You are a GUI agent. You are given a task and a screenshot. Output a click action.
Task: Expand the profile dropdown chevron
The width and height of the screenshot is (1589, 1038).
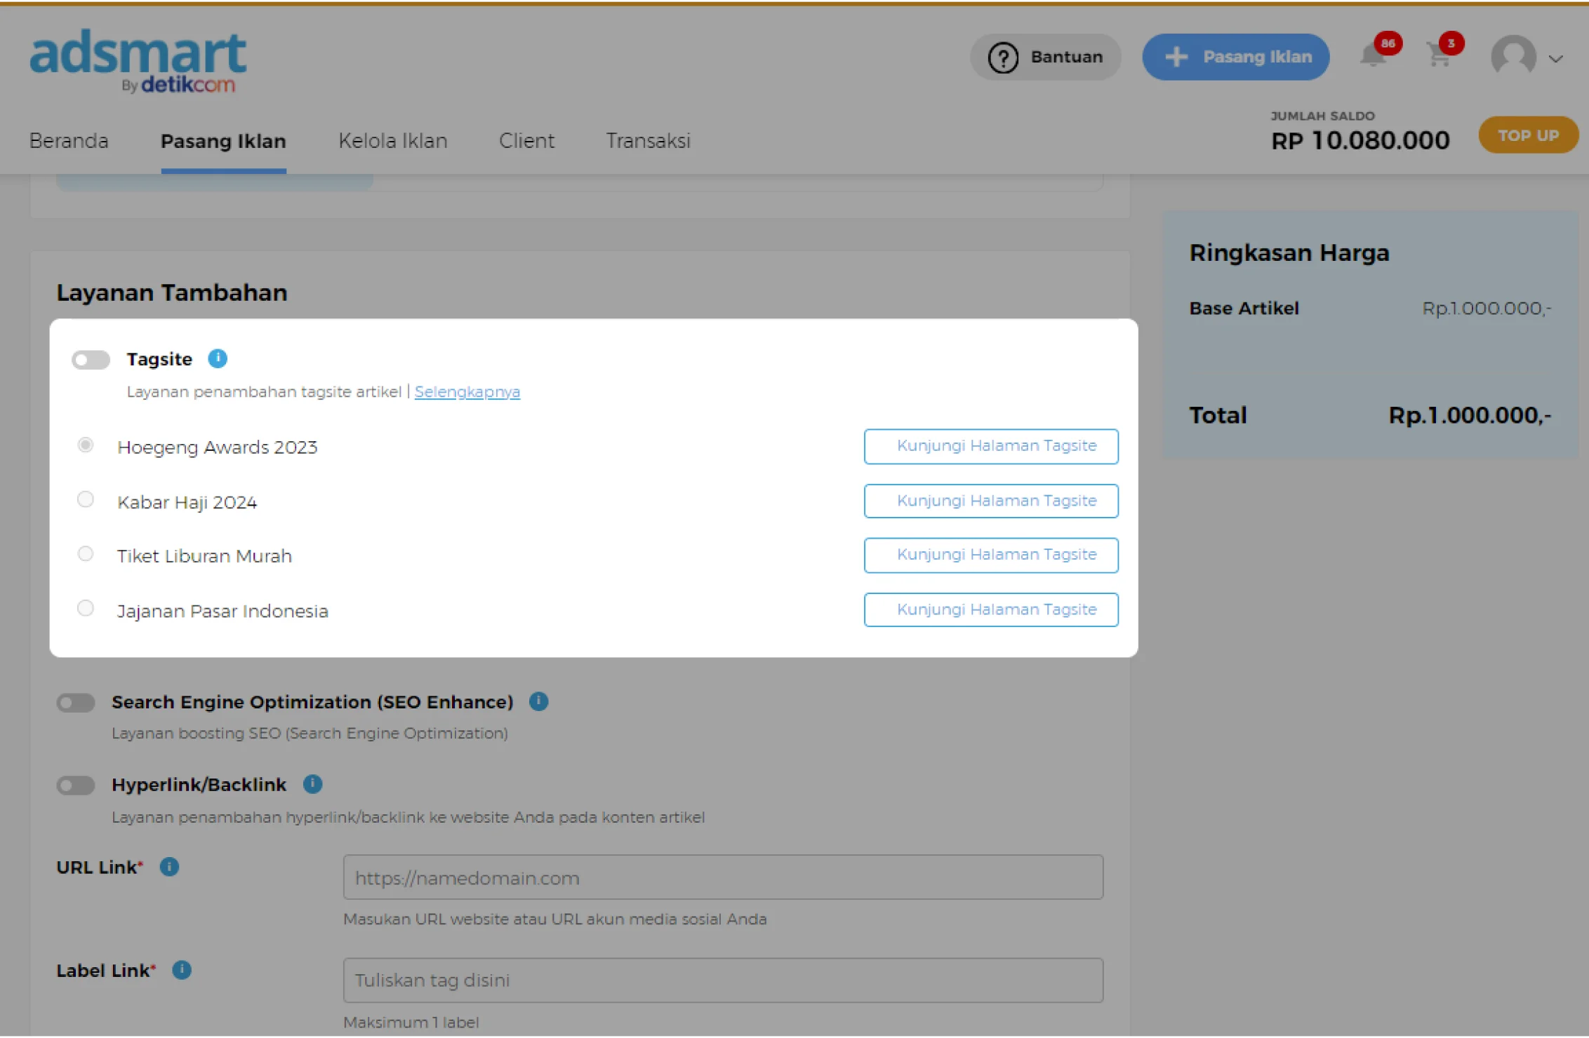click(1556, 59)
